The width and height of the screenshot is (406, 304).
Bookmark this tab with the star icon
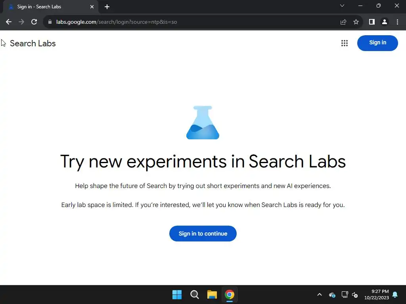(x=356, y=22)
